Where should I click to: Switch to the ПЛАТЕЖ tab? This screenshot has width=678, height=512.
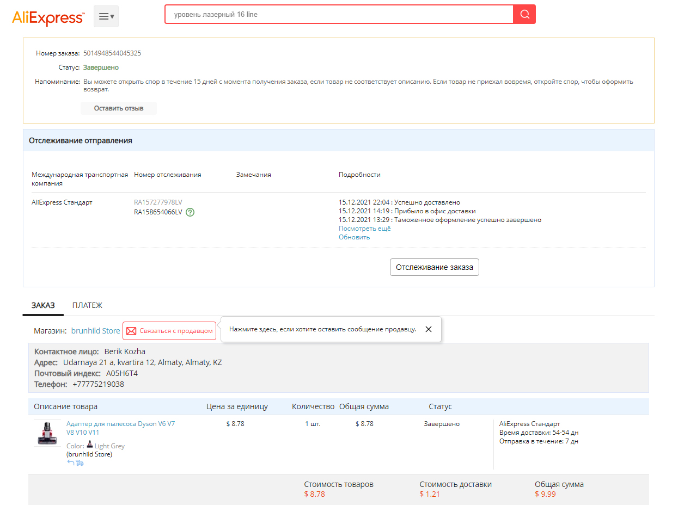coord(87,305)
